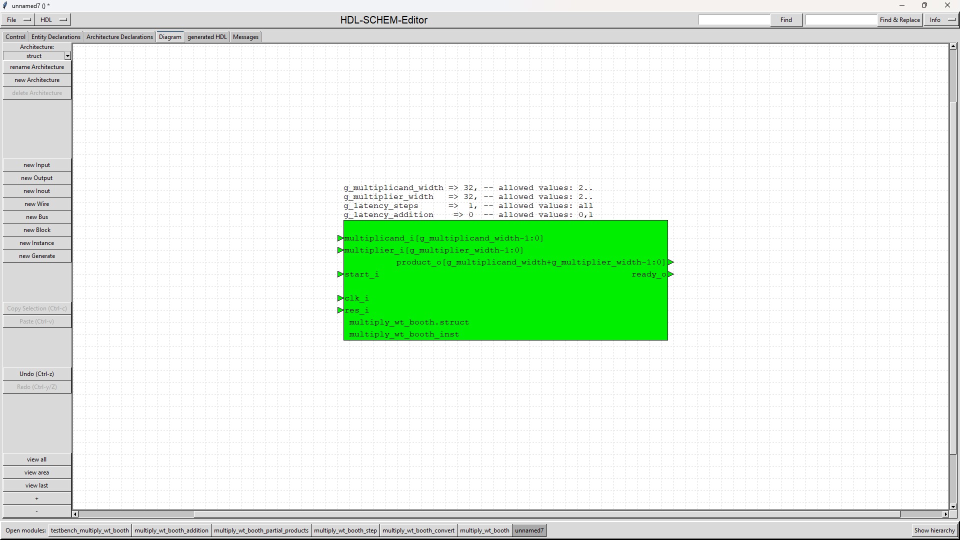960x540 pixels.
Task: Click the new Wire button
Action: point(37,204)
